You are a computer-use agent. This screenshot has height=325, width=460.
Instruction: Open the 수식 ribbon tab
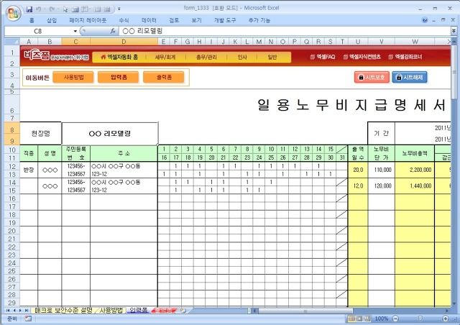pyautogui.click(x=124, y=20)
